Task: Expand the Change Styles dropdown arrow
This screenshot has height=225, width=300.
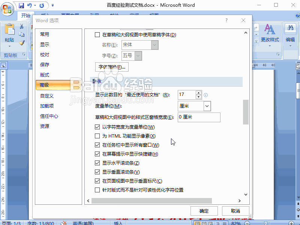Action: [x=270, y=46]
